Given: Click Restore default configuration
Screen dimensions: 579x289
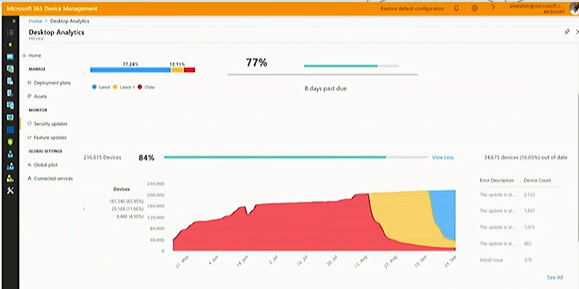Looking at the screenshot, I should click(412, 8).
